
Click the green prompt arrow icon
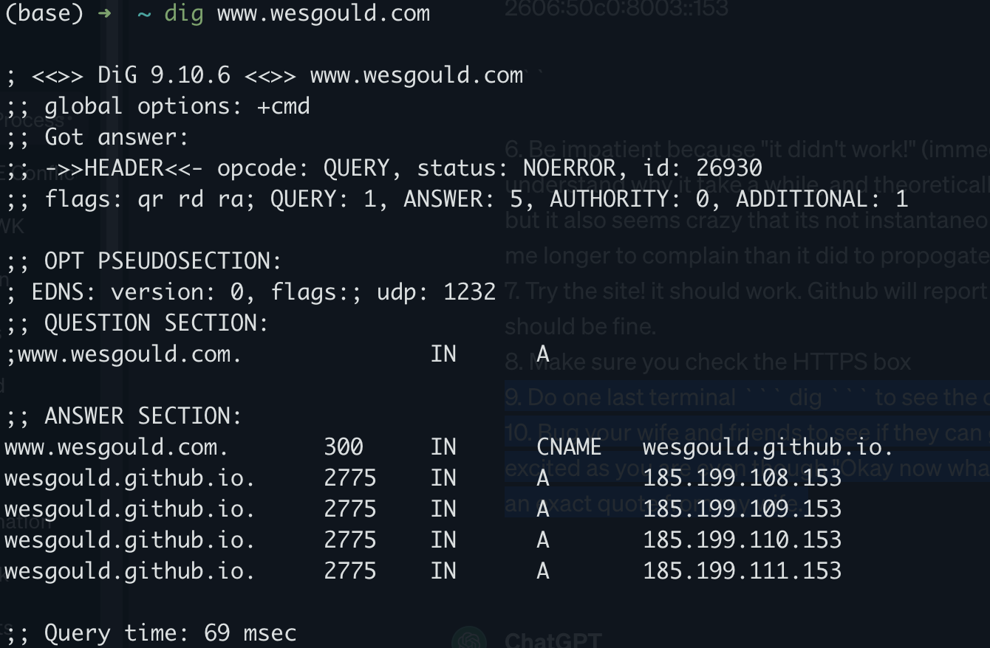[103, 14]
